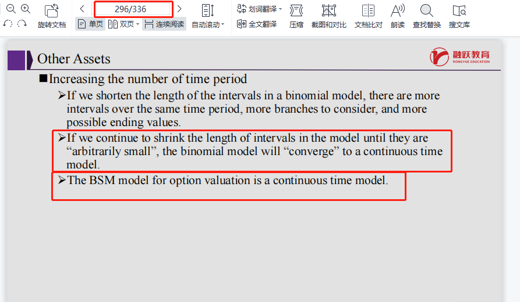Screen dimensions: 520x302
Task: Click 全文翻译 full text translation
Action: pyautogui.click(x=259, y=24)
